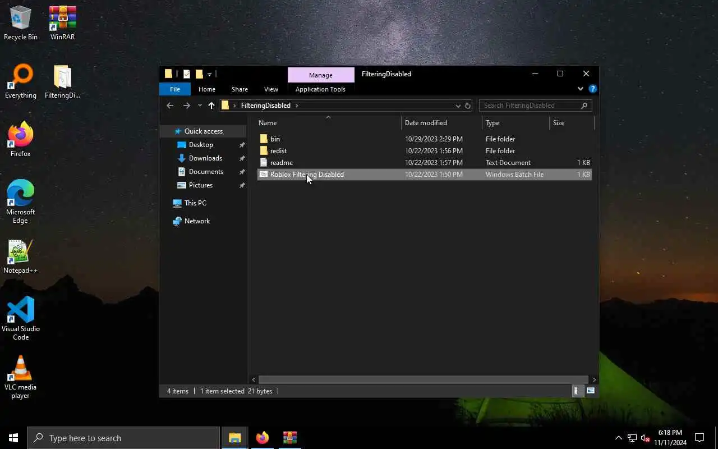Click the breadcrumb chevron after FilteringDisabled
This screenshot has height=449, width=718.
[x=297, y=106]
